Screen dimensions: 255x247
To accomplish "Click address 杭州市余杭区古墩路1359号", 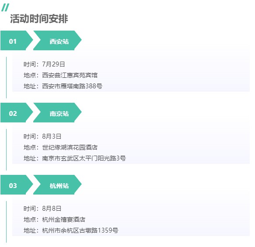I will (80, 230).
